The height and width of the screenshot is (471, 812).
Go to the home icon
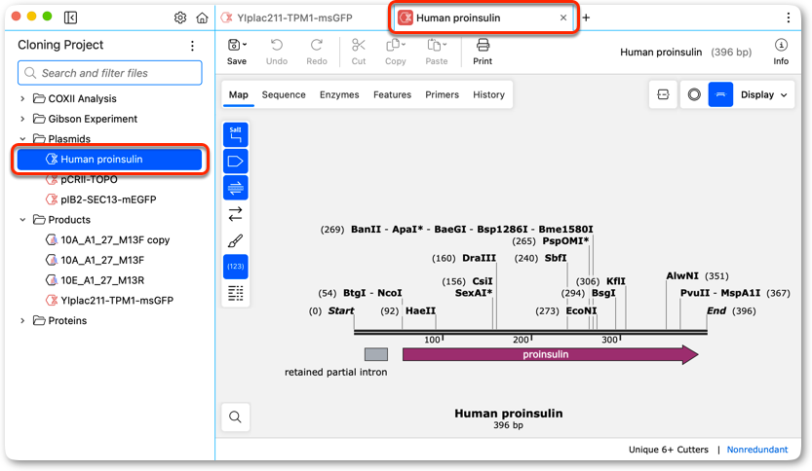click(x=202, y=18)
